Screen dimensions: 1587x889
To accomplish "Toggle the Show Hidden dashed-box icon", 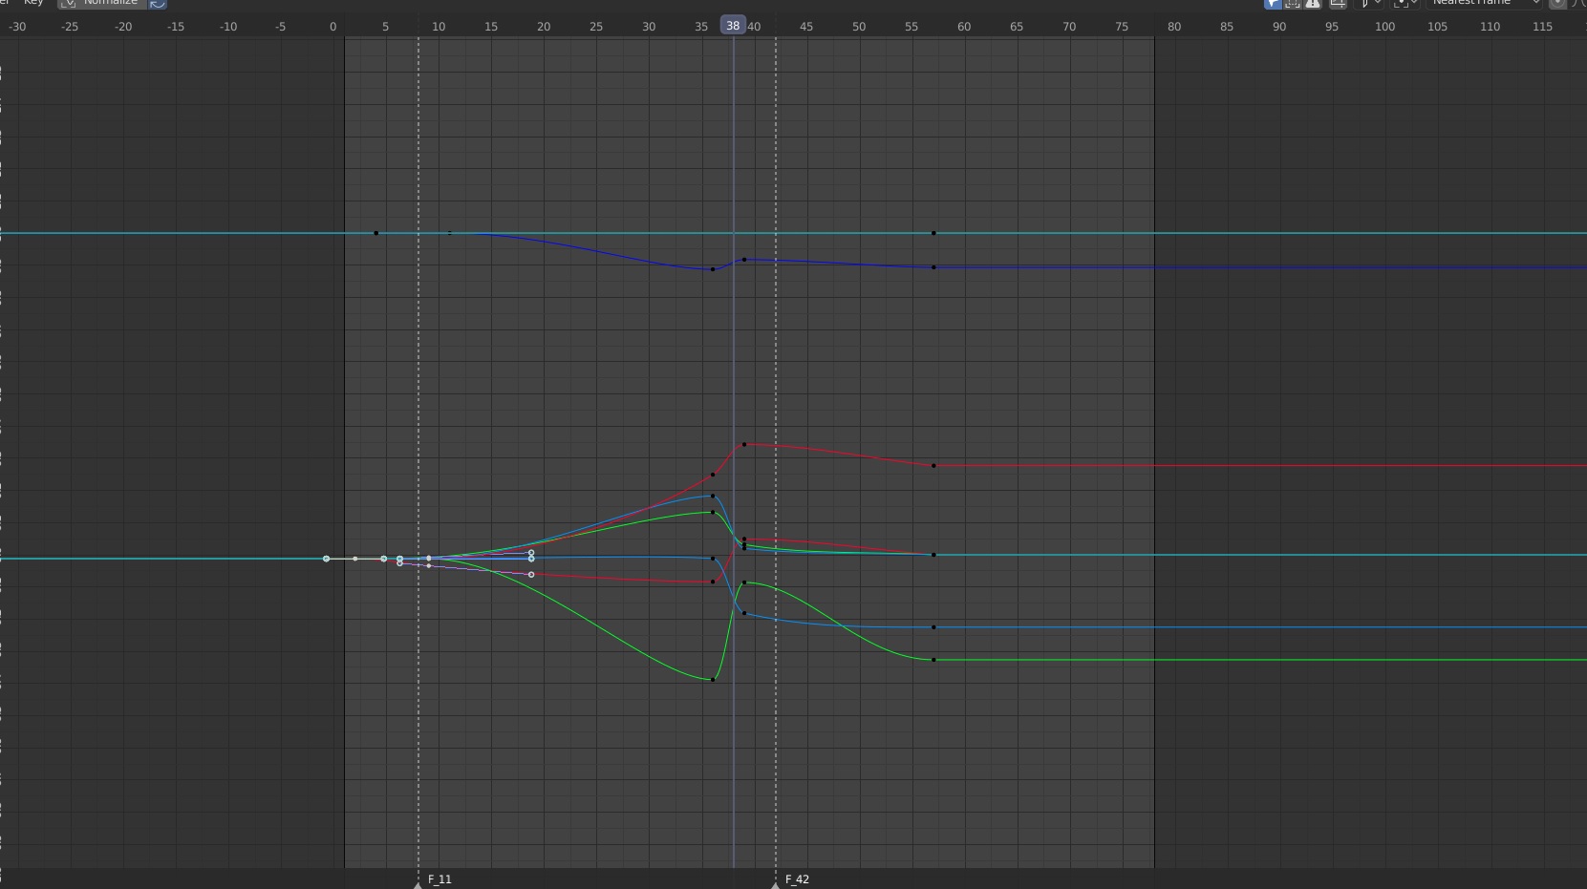I will [x=1293, y=3].
